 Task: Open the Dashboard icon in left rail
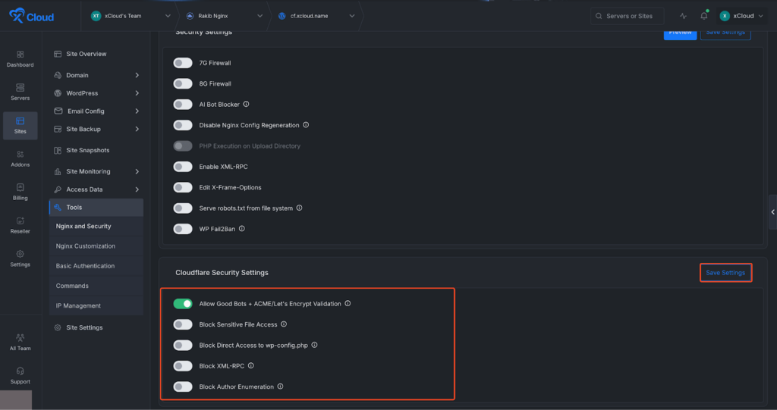pos(20,58)
